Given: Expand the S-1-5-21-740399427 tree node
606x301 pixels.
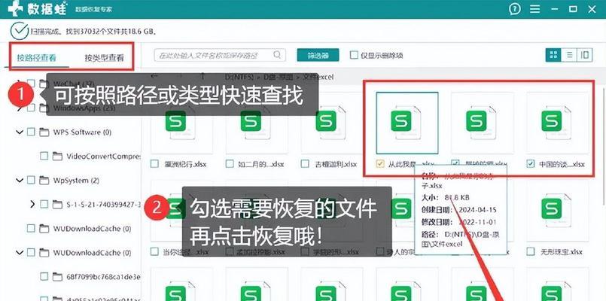Looking at the screenshot, I should 33,204.
